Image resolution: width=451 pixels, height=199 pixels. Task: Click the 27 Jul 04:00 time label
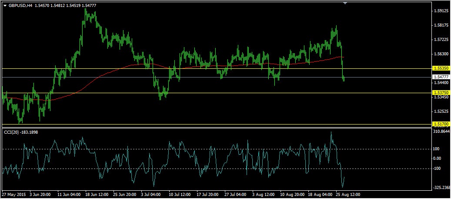[x=236, y=194]
